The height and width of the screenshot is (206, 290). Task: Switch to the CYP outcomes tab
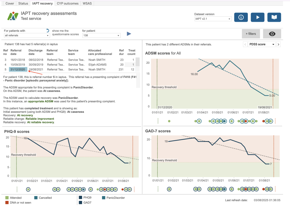tap(68, 3)
